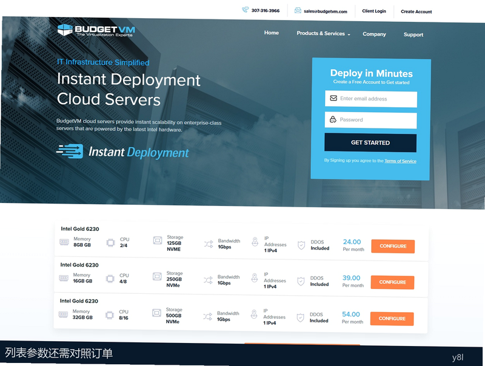Configure the 39.00 per month plan
This screenshot has height=366, width=485.
[x=392, y=282]
